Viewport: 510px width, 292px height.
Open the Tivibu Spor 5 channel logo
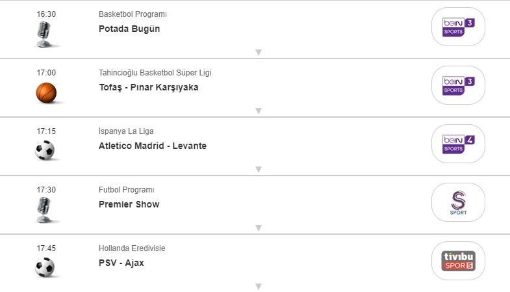pyautogui.click(x=458, y=261)
